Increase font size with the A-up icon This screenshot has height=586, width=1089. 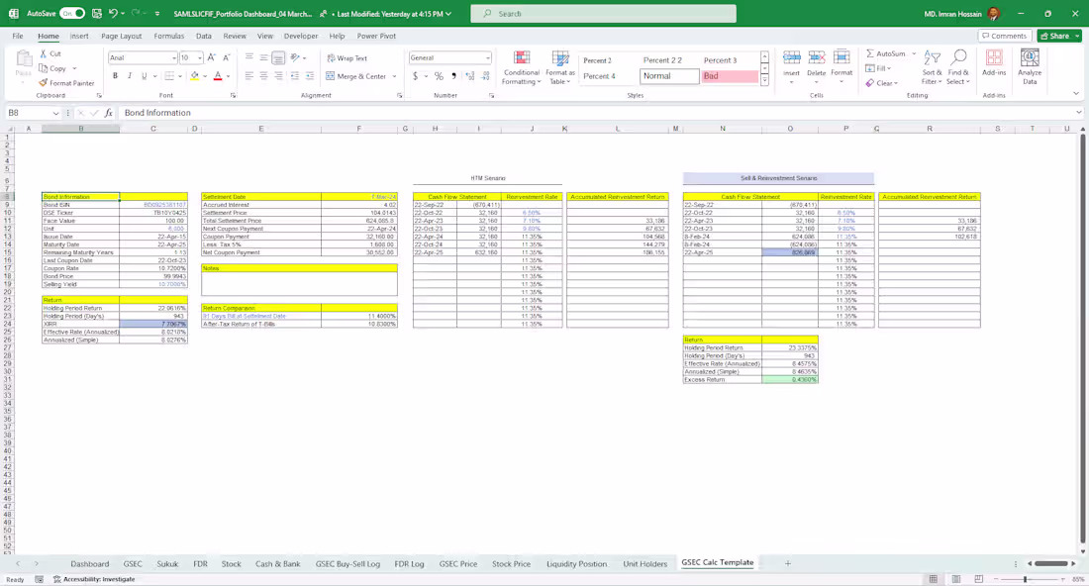pyautogui.click(x=211, y=57)
